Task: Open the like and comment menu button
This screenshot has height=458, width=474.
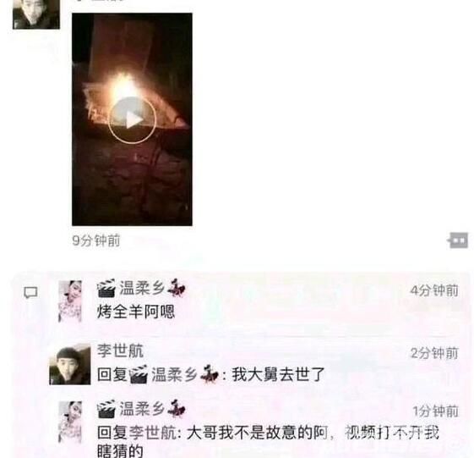Action: pyautogui.click(x=457, y=240)
